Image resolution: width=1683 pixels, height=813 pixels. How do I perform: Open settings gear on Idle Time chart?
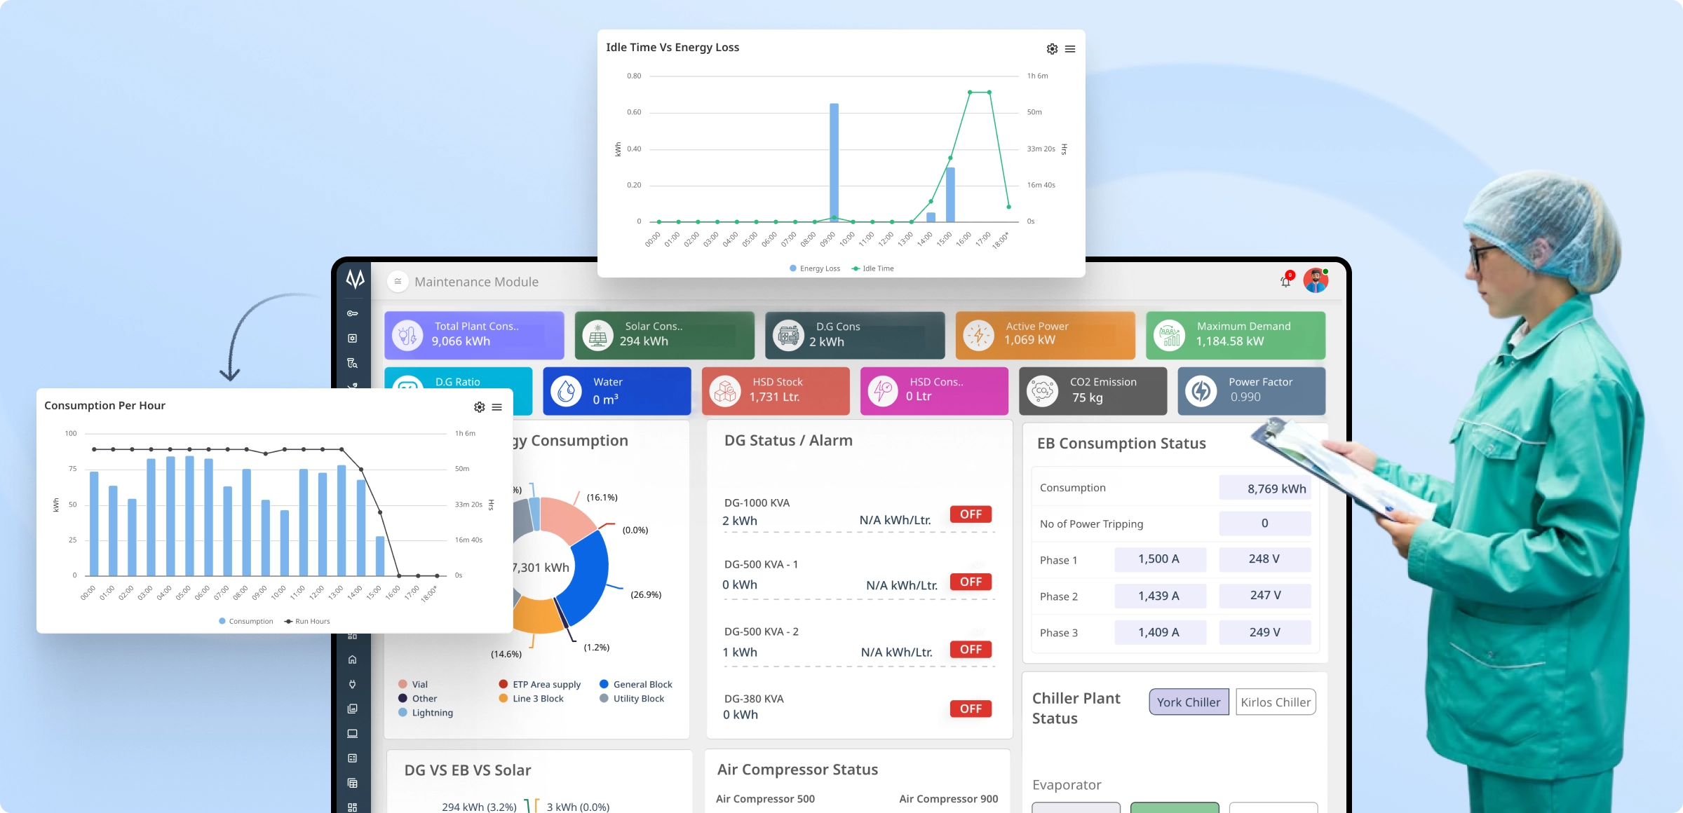tap(1052, 49)
